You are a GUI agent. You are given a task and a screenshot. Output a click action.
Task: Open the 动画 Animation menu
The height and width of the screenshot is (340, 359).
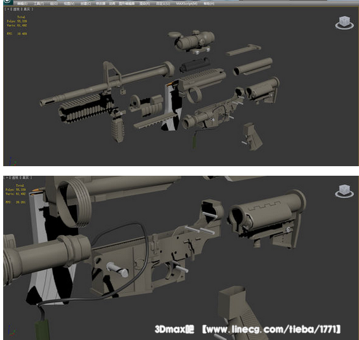pyautogui.click(x=112, y=3)
